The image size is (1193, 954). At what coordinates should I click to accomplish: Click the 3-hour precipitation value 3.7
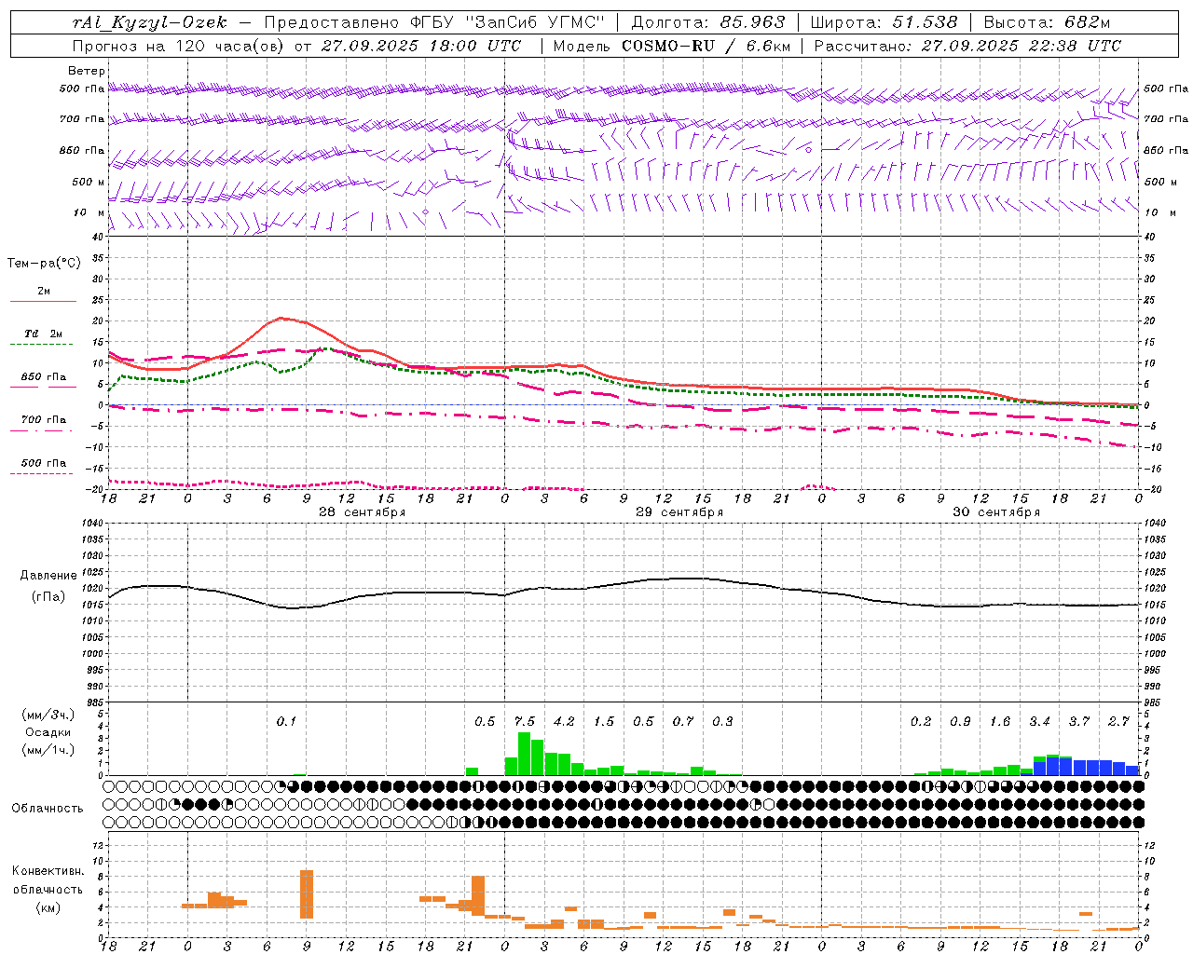coord(1079,721)
